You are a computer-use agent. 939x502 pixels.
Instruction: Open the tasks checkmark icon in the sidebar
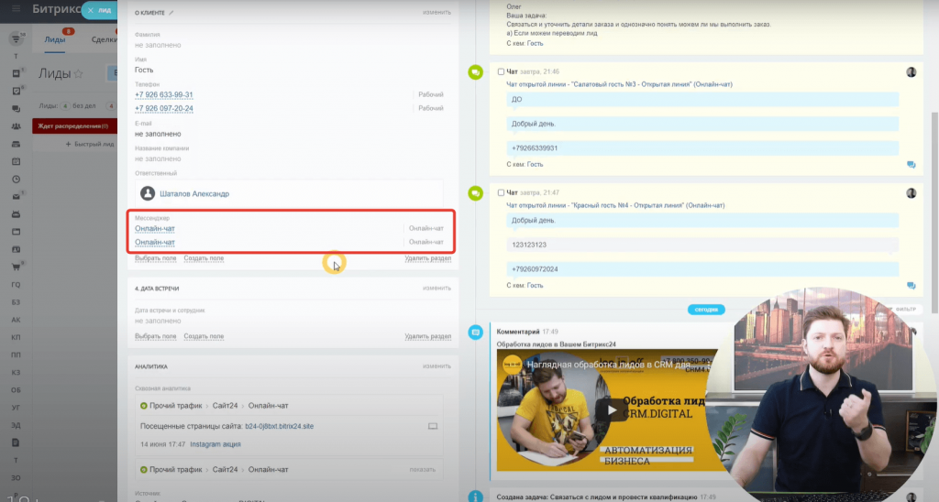pos(17,91)
